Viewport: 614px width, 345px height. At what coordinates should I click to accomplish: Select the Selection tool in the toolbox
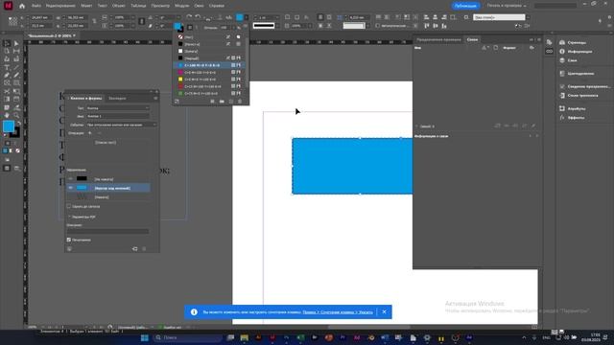click(x=7, y=43)
